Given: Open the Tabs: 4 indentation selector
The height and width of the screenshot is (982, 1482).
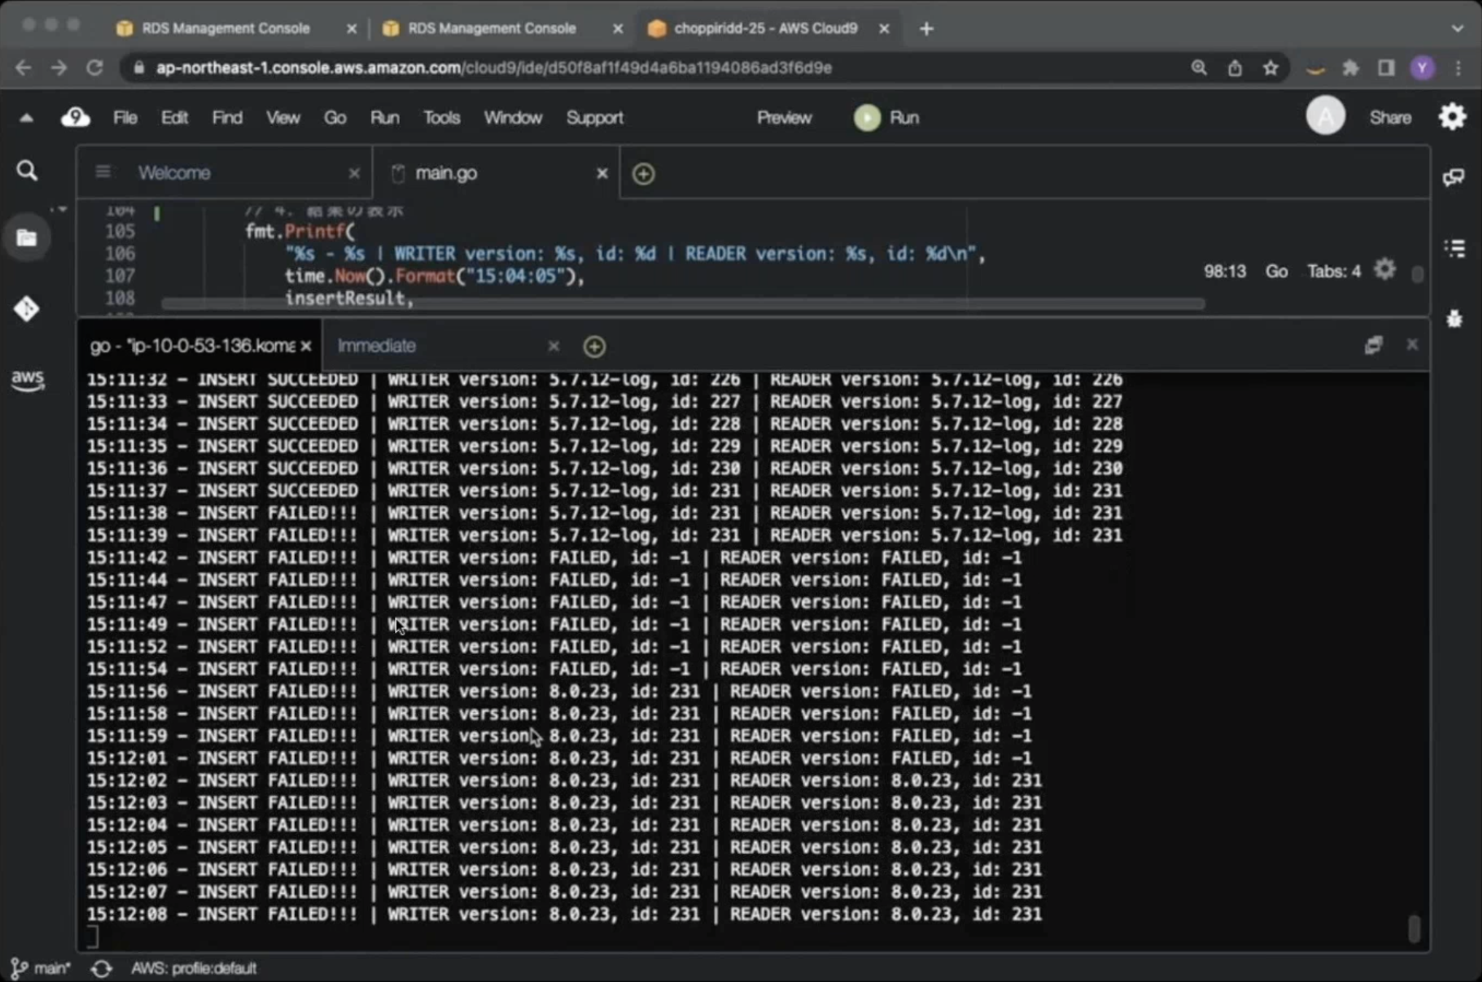Looking at the screenshot, I should coord(1333,271).
